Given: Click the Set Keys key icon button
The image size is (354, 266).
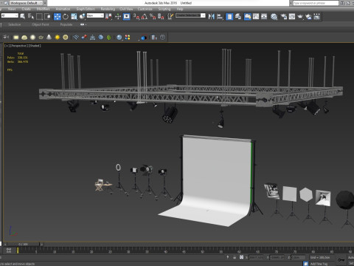Looking at the screenshot, I should click(341, 260).
